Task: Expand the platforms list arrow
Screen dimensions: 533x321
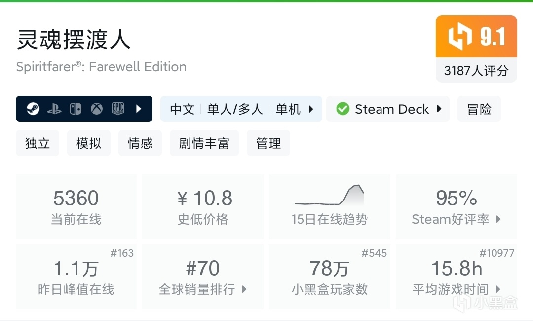Action: click(x=139, y=109)
